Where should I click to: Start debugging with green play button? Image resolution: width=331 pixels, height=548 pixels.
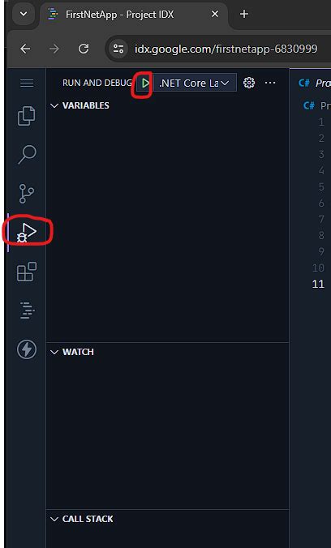145,83
